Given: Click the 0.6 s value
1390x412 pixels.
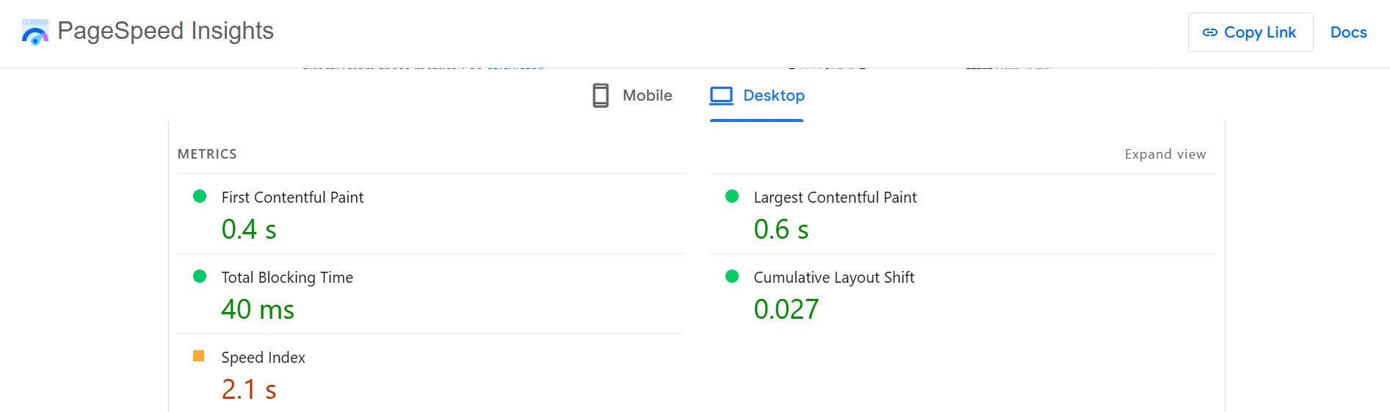Looking at the screenshot, I should [x=781, y=230].
